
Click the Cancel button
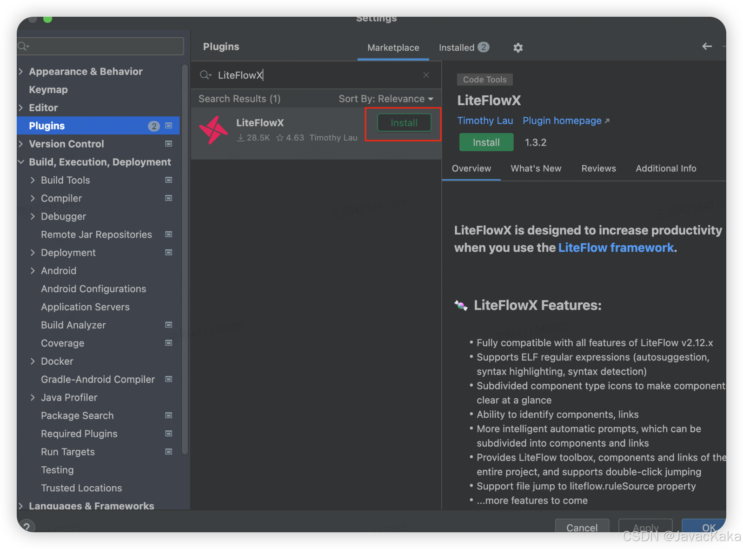point(582,526)
